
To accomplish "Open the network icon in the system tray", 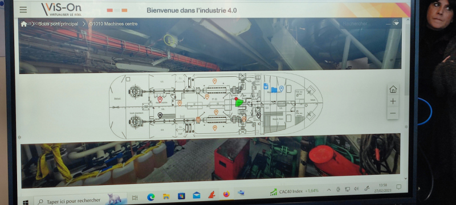I will pyautogui.click(x=347, y=189).
